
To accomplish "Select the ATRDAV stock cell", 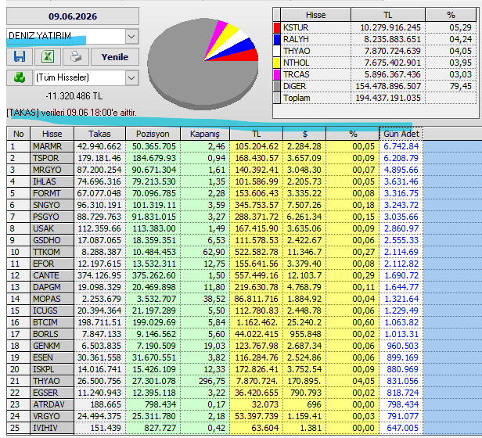I will click(x=52, y=404).
